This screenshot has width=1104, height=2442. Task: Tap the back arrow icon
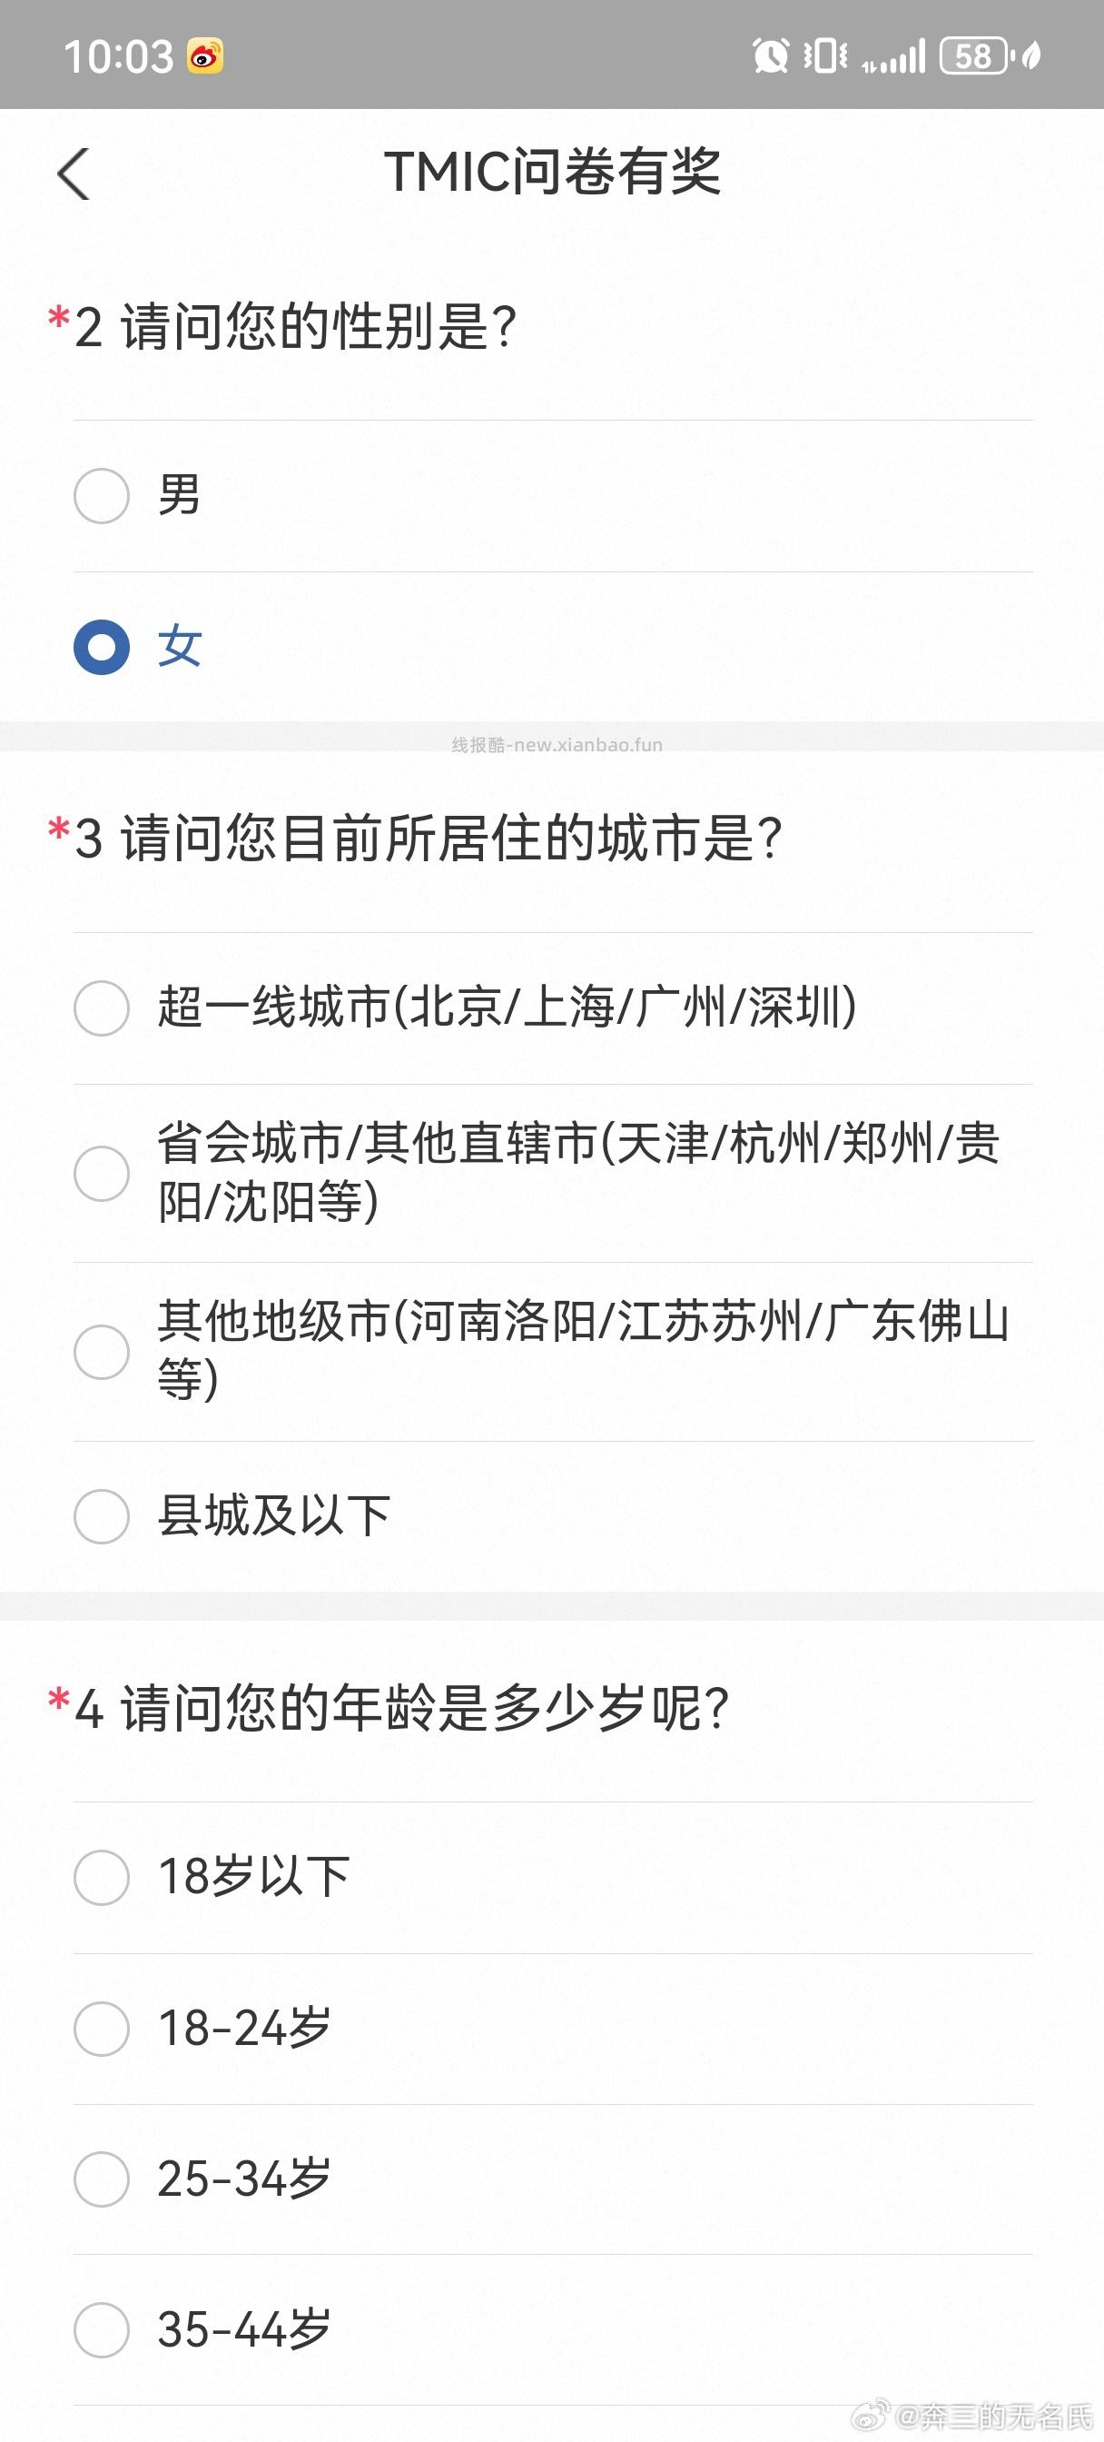coord(73,174)
